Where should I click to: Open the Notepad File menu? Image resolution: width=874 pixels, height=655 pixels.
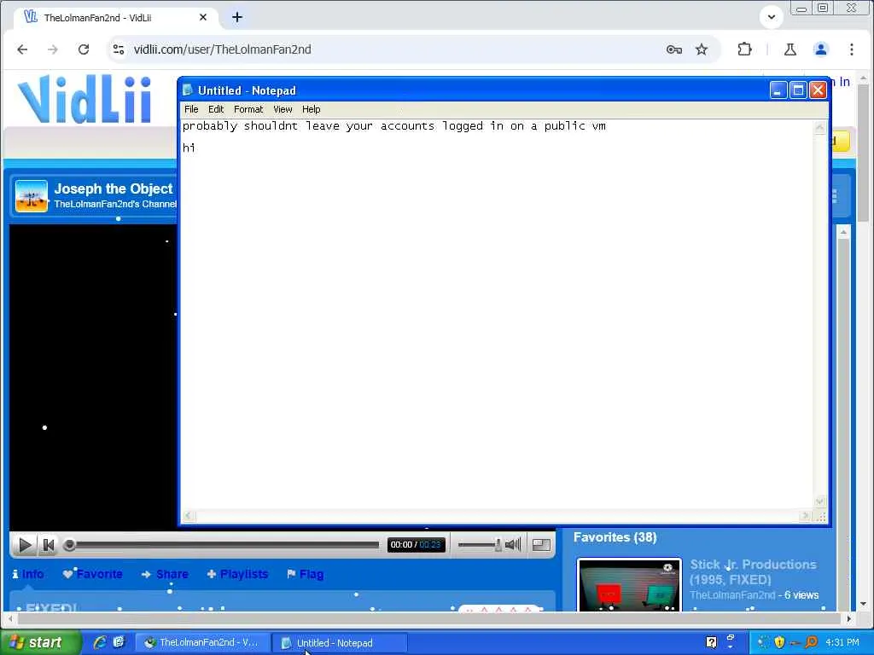(x=191, y=109)
